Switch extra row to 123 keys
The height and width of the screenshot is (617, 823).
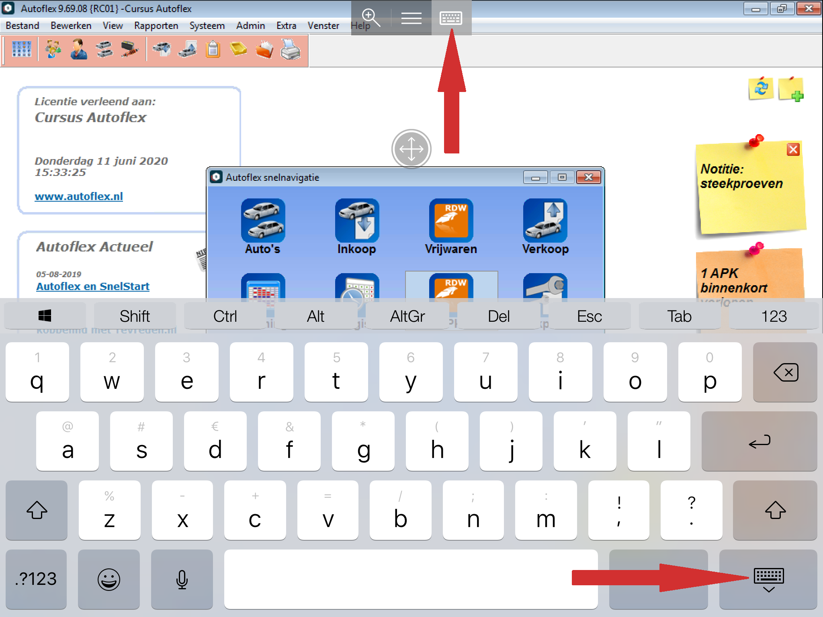point(774,316)
